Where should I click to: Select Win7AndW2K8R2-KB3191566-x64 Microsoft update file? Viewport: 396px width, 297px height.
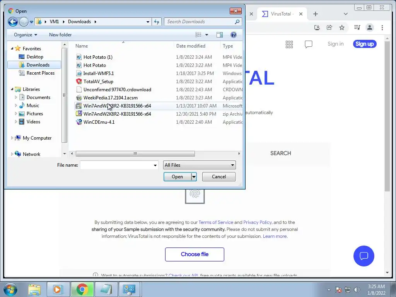pyautogui.click(x=117, y=106)
